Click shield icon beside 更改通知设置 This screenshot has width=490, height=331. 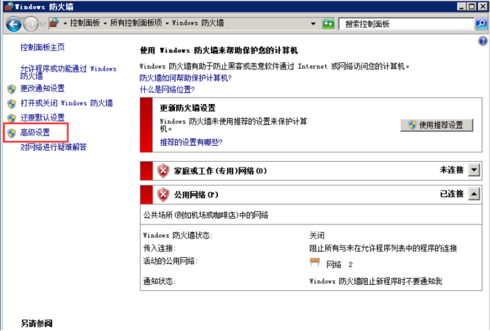12,89
